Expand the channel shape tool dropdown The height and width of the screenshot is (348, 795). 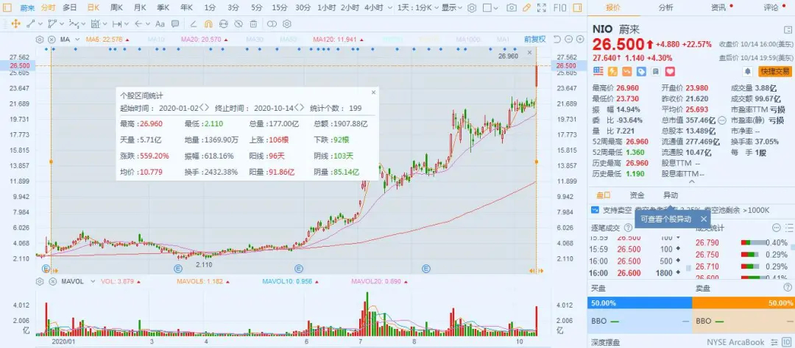tap(62, 23)
